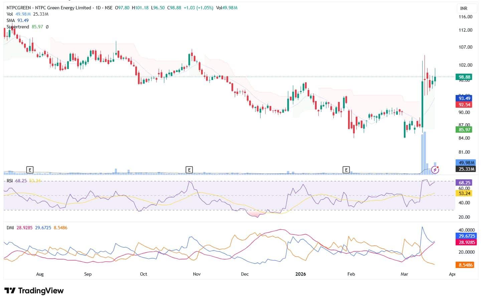Viewport: 482px width, 302px height.
Task: Click the Oct label on time axis
Action: click(143, 274)
